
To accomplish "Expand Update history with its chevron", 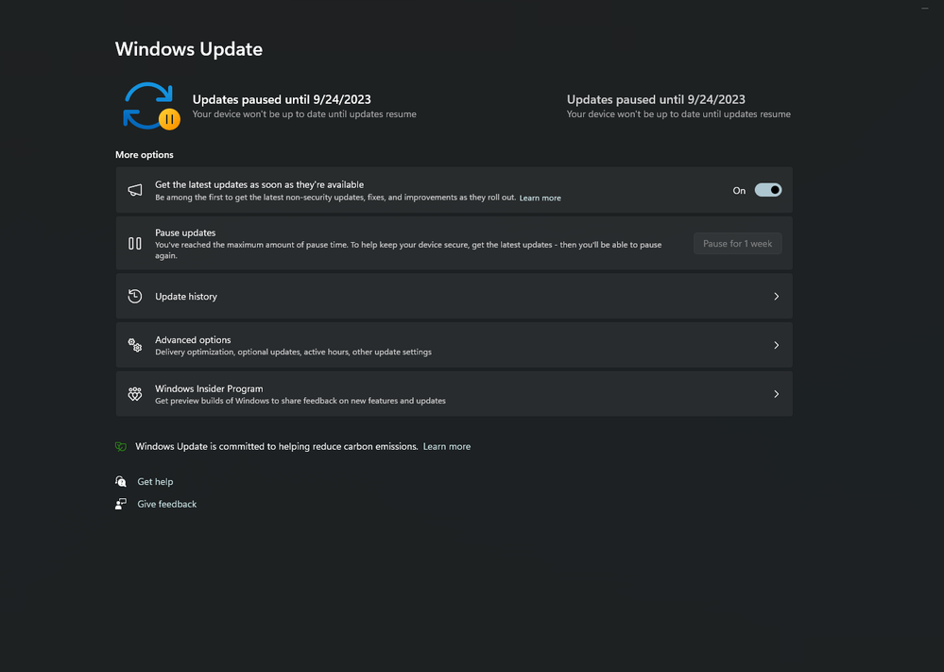I will point(776,297).
